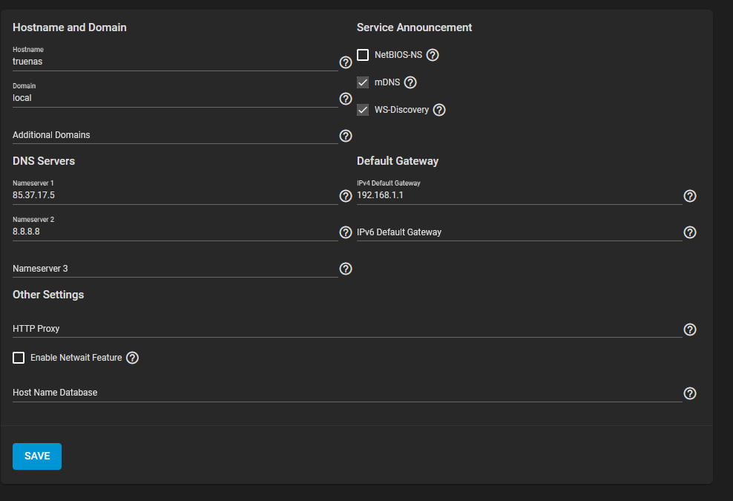Viewport: 733px width, 501px height.
Task: Click the Other Settings heading
Action: [48, 295]
